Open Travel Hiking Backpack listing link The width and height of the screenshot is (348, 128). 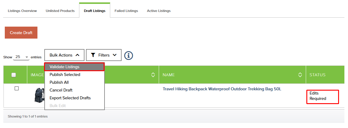pos(222,89)
